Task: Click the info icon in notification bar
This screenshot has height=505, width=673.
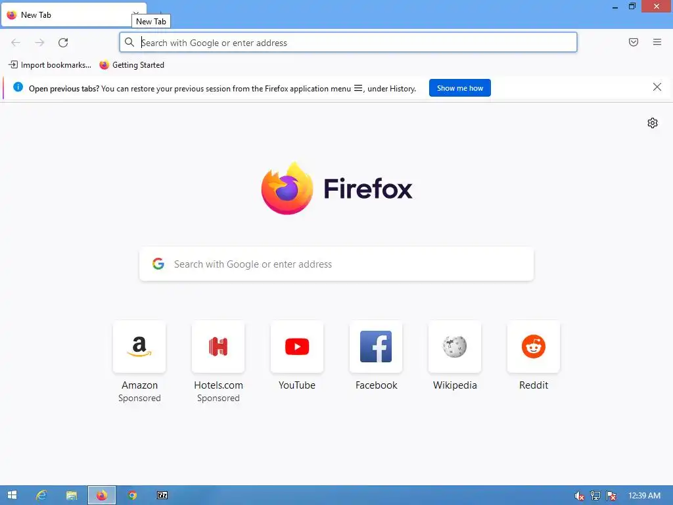Action: 18,87
